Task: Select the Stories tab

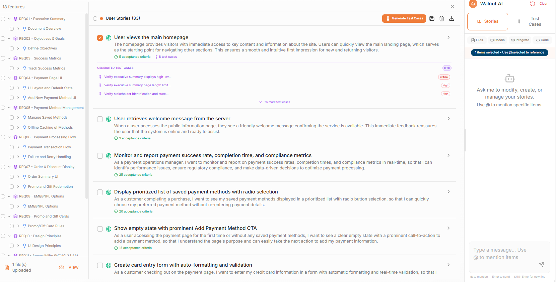Action: (487, 21)
